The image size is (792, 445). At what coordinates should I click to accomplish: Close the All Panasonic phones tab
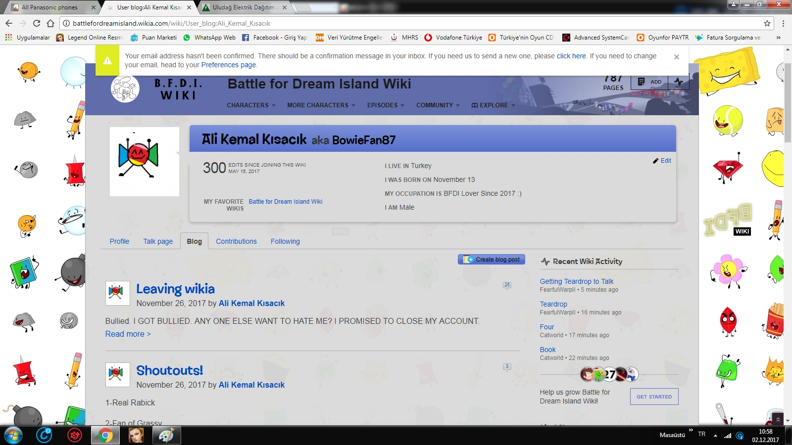pos(94,7)
